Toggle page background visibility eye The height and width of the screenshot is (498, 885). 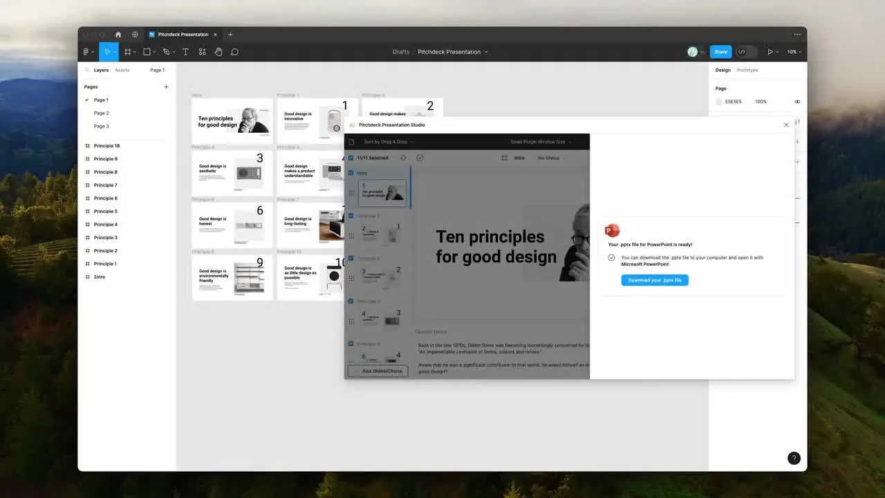coord(796,102)
